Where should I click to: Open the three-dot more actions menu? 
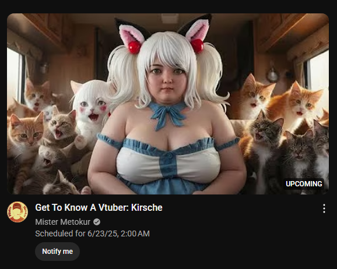324,208
